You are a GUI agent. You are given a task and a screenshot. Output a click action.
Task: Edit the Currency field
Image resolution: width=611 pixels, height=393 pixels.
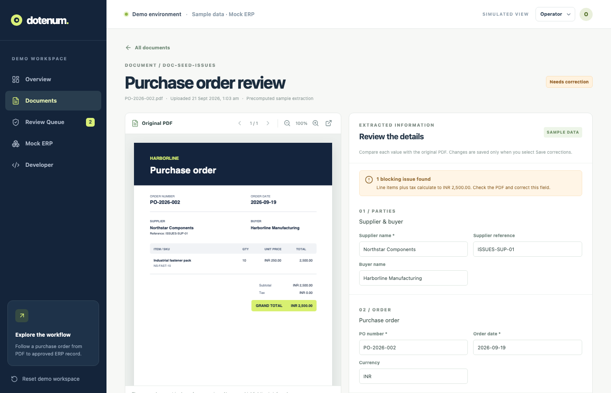coord(413,376)
